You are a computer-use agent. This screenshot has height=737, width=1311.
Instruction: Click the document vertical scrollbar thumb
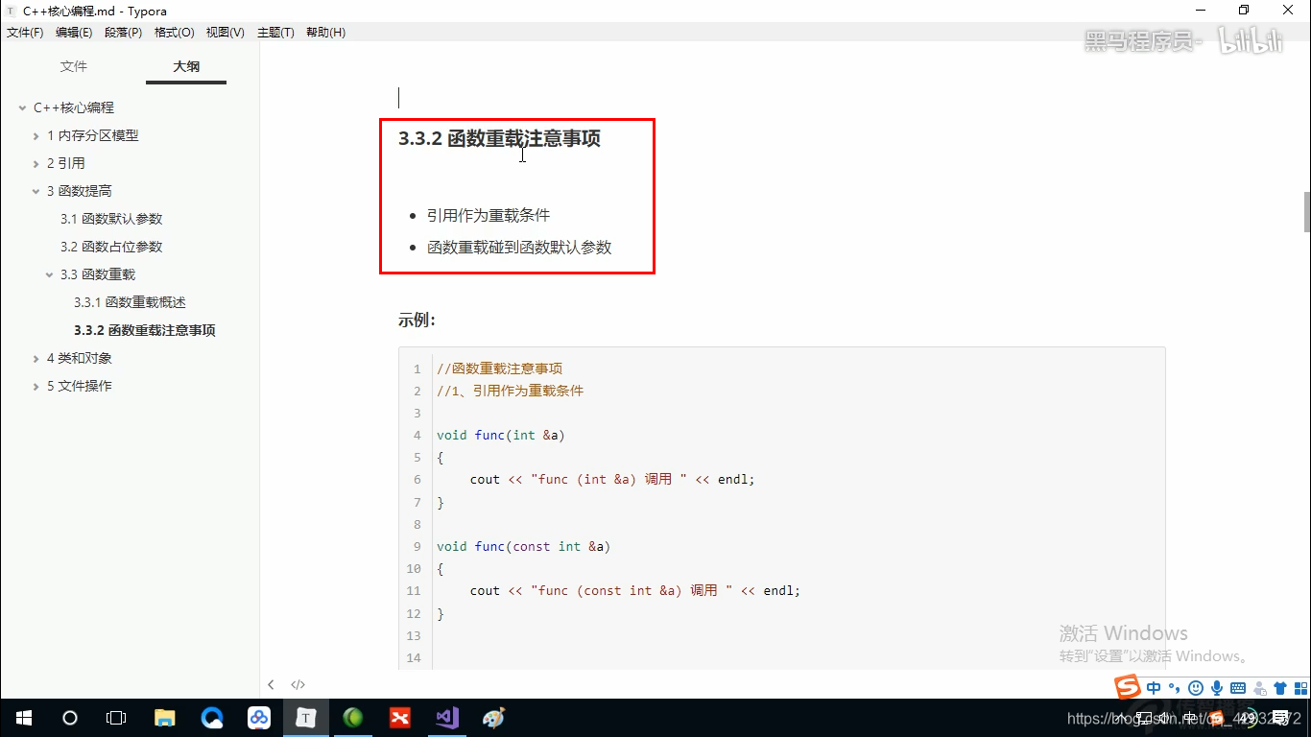tap(1306, 212)
